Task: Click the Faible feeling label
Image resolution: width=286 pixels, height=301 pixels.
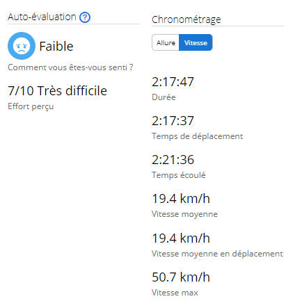Action: point(56,47)
